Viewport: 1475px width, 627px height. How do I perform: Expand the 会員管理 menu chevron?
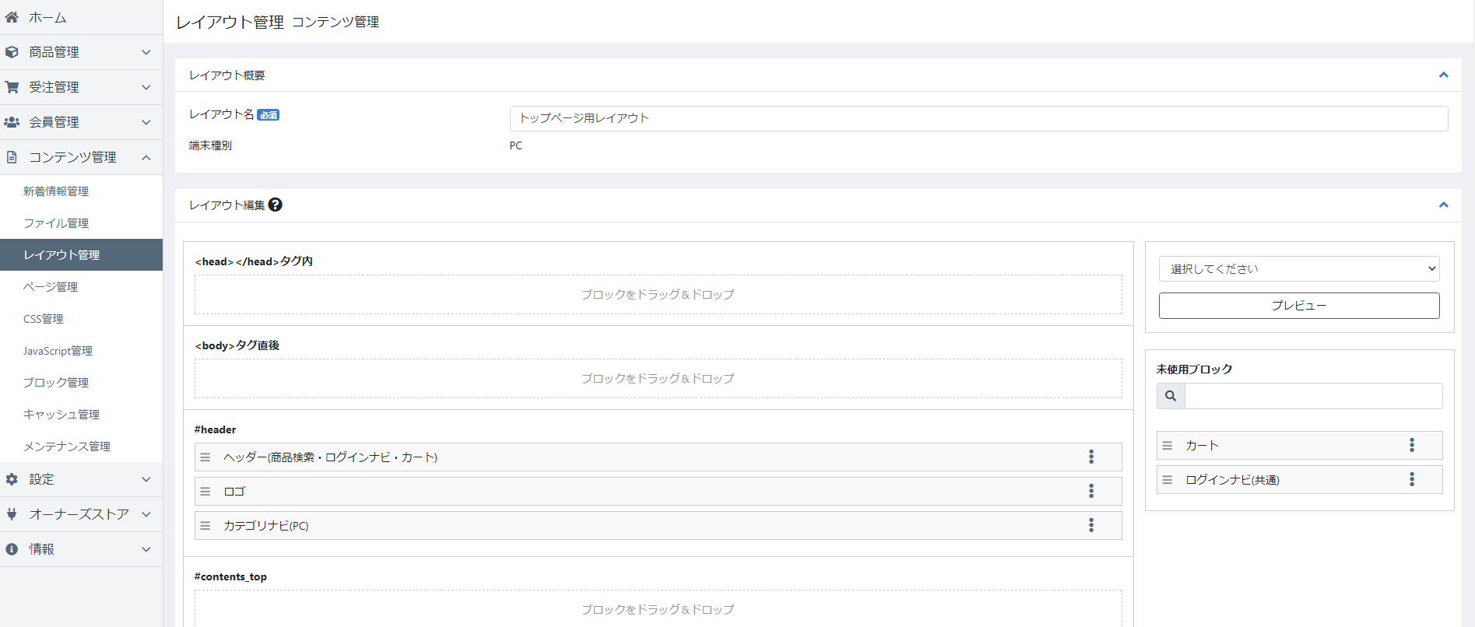coord(146,122)
